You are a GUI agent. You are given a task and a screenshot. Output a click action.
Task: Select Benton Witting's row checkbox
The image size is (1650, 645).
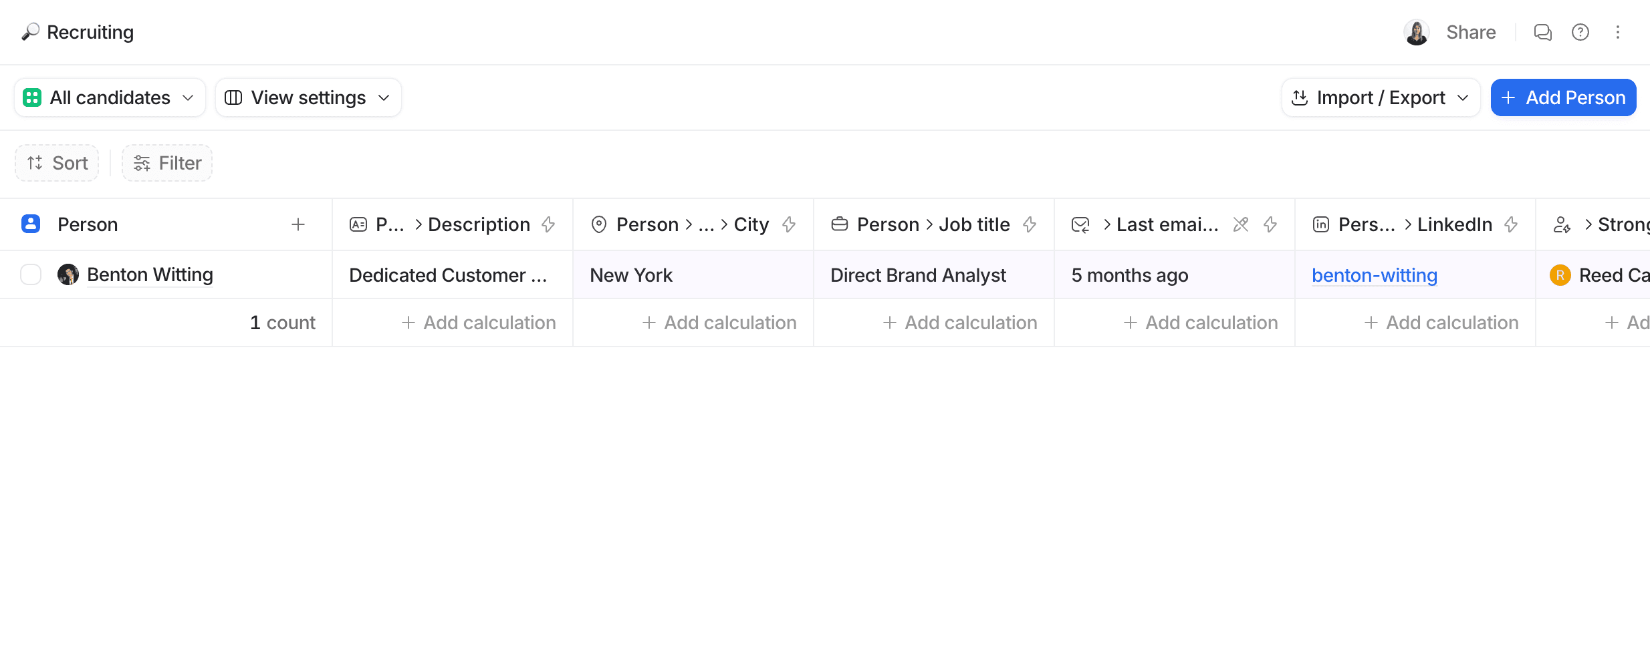[31, 274]
